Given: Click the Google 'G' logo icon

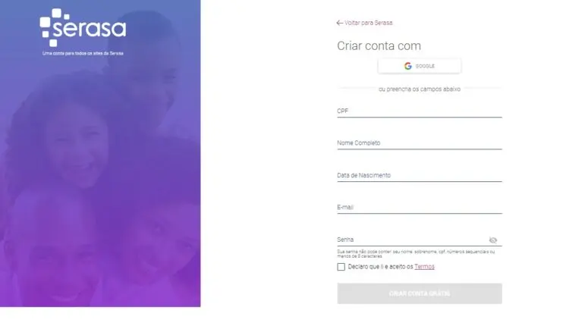Looking at the screenshot, I should coord(408,66).
